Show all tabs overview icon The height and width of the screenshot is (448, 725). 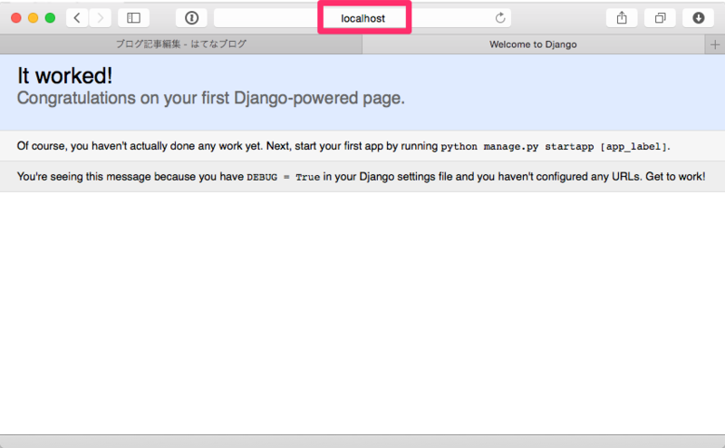[661, 18]
